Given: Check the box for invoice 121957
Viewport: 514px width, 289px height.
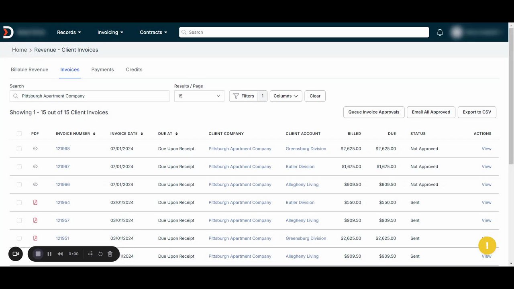Looking at the screenshot, I should pos(19,220).
